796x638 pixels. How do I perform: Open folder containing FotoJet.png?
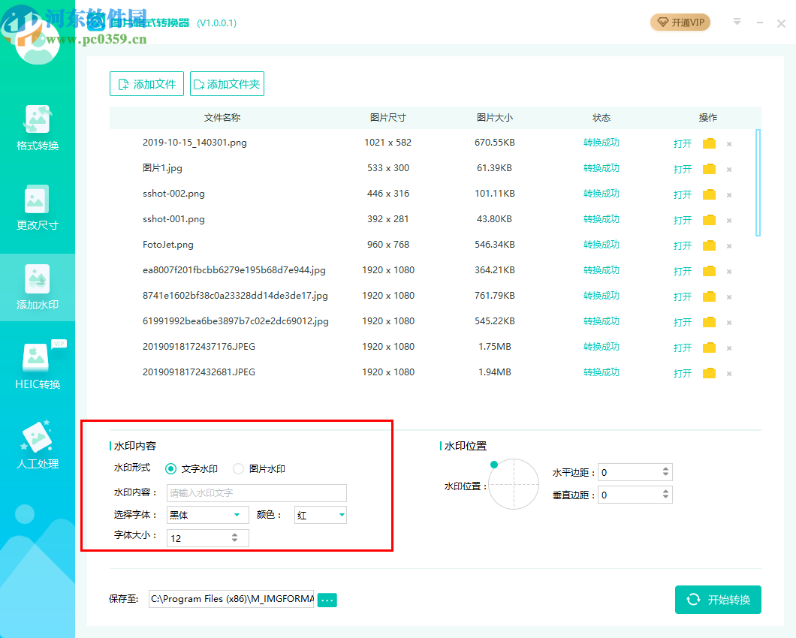709,245
